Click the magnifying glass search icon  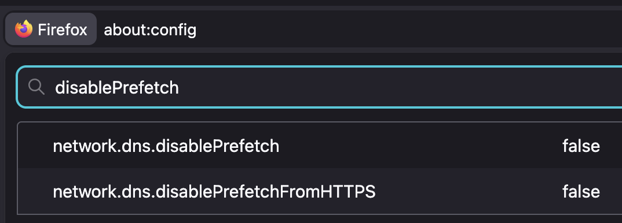(x=36, y=87)
